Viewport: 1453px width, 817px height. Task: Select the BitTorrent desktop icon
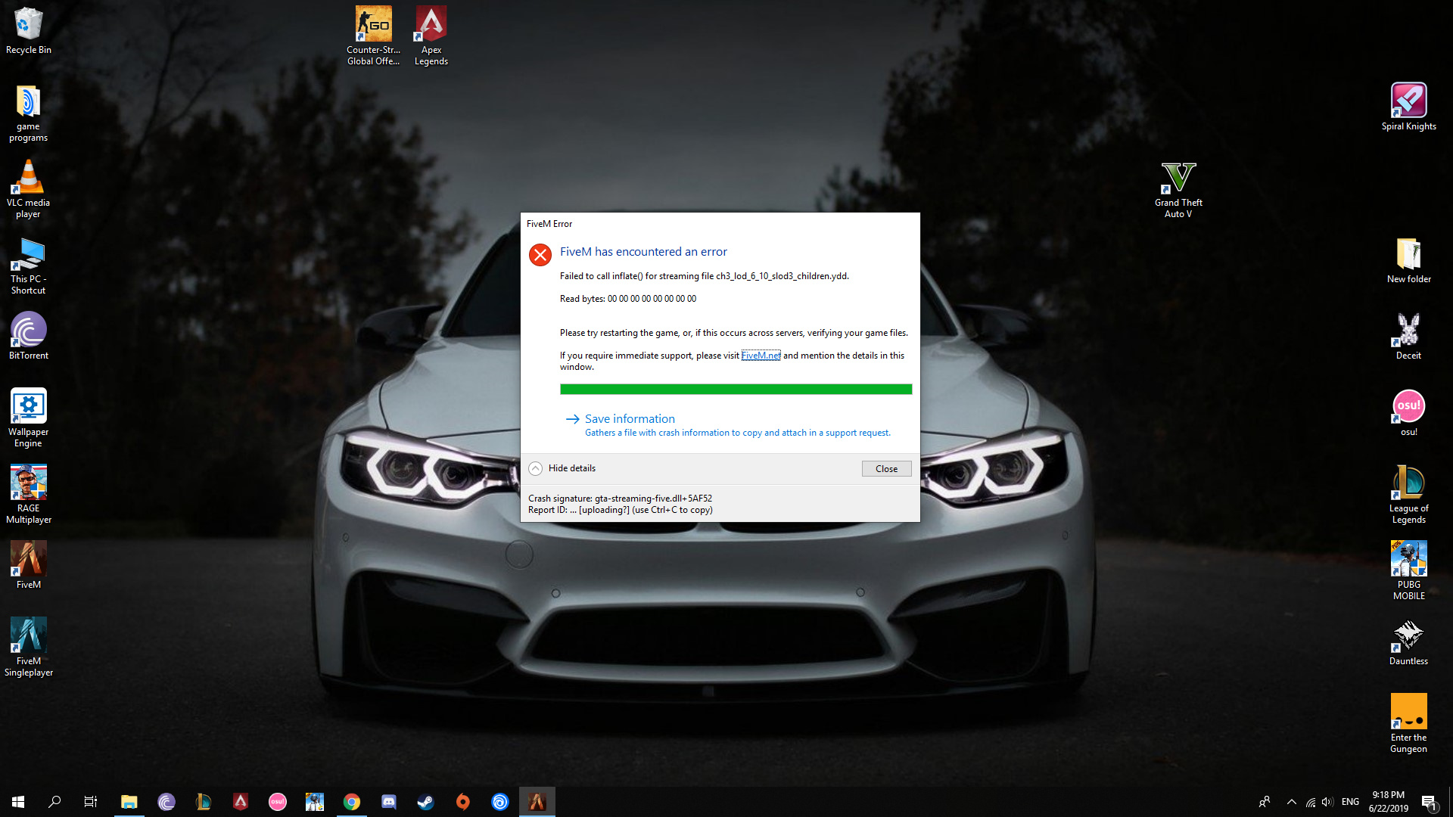pos(29,336)
